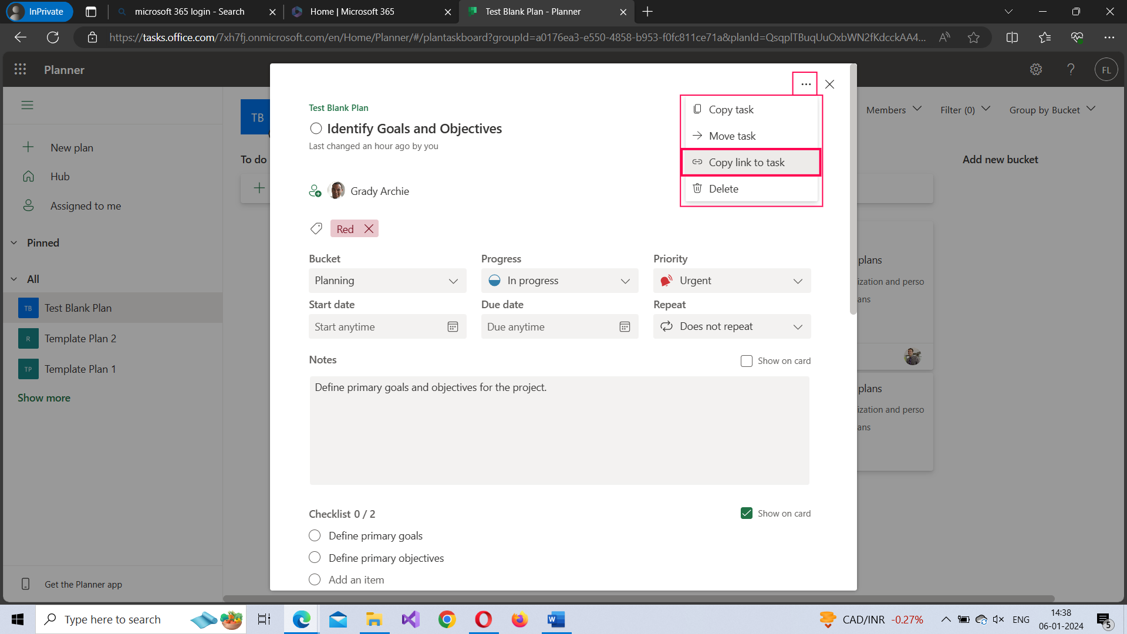Open File Explorer from the taskbar
The width and height of the screenshot is (1127, 634).
pos(374,619)
